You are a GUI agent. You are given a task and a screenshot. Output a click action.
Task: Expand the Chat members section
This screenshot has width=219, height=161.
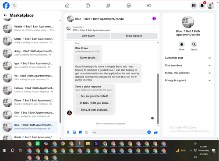coord(188,65)
